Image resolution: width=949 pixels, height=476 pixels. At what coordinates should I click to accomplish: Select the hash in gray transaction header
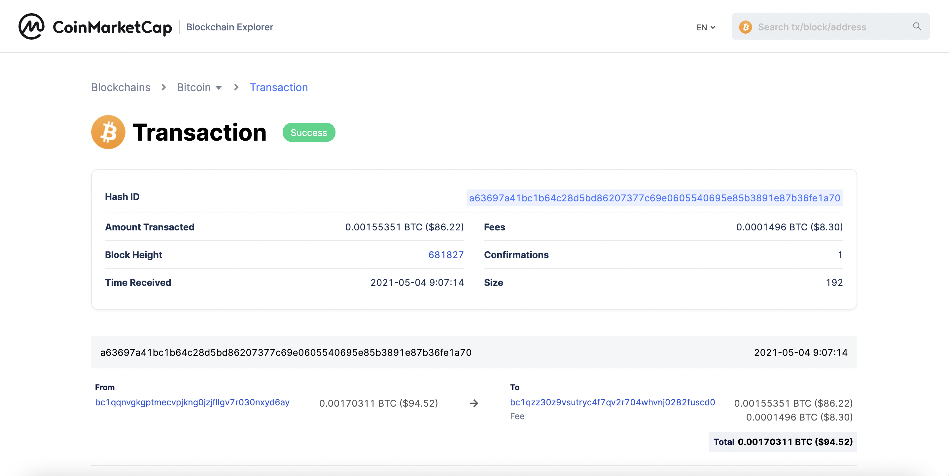[x=286, y=352]
